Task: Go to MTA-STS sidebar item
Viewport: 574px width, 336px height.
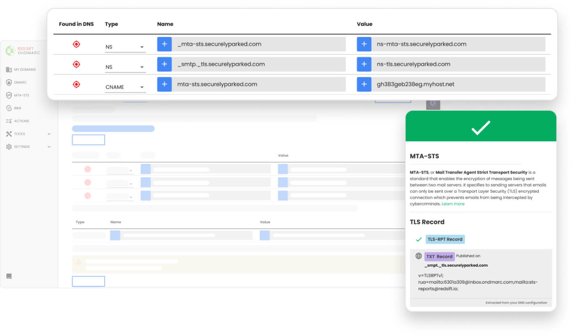Action: 18,95
